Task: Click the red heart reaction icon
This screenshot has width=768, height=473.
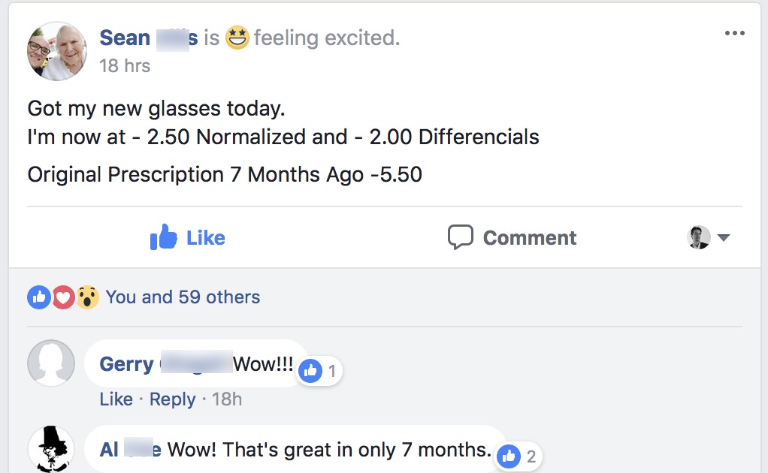Action: pos(63,297)
